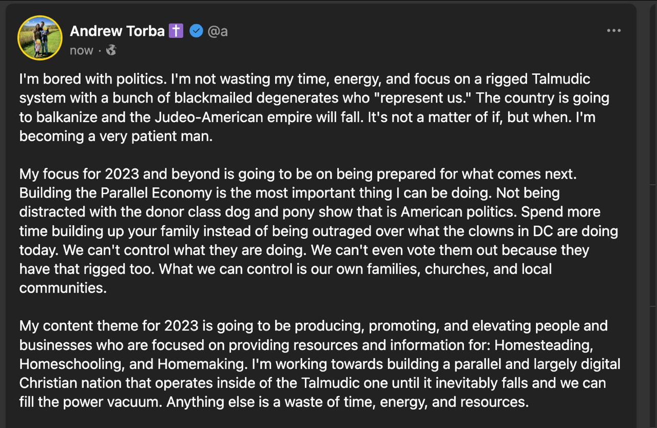This screenshot has width=657, height=428.
Task: Click the @a username handle
Action: 218,31
